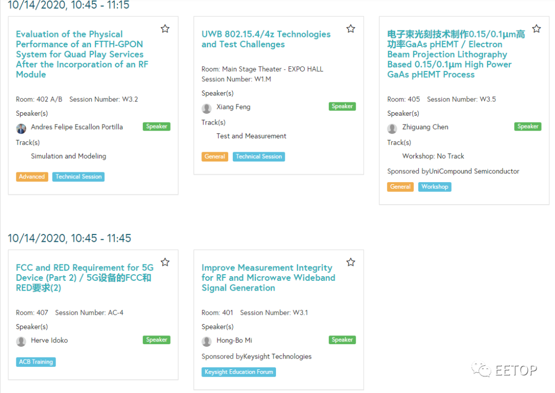Viewport: 555px width, 393px height.
Task: Open UWB 802.15.4/4z Technologies session title
Action: pyautogui.click(x=266, y=39)
